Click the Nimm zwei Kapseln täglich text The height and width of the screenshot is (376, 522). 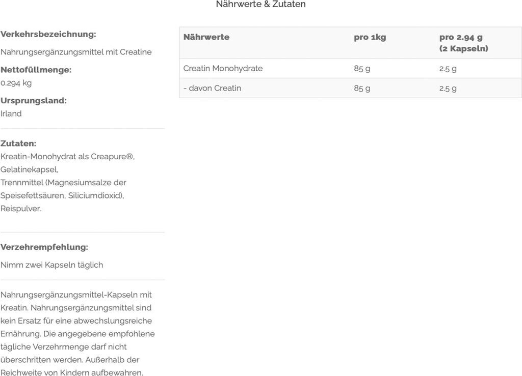click(51, 265)
